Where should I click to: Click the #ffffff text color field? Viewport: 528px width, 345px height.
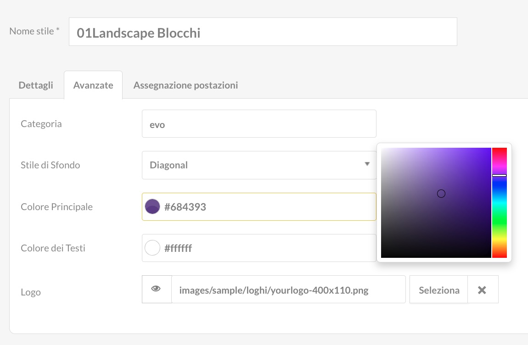click(259, 248)
